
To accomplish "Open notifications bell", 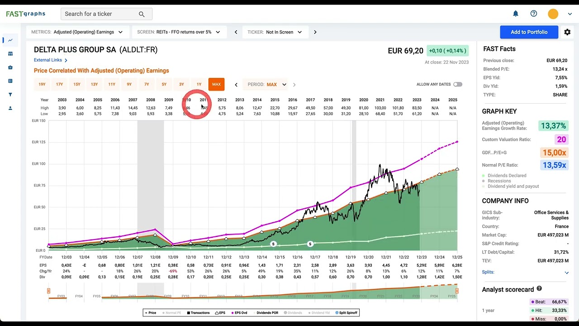I will [x=516, y=14].
